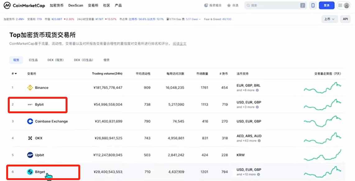Sort by 每周访问次数 column header
This screenshot has width=355, height=181.
click(175, 74)
